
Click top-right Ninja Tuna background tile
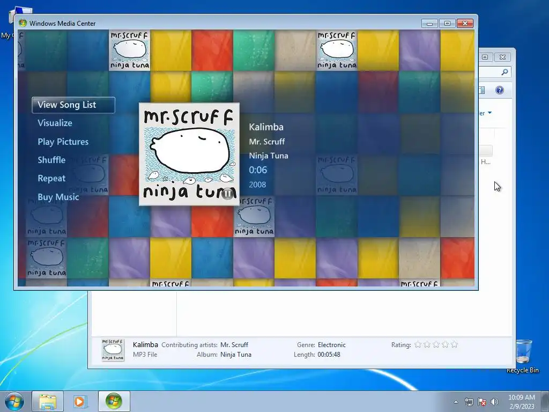pos(337,50)
